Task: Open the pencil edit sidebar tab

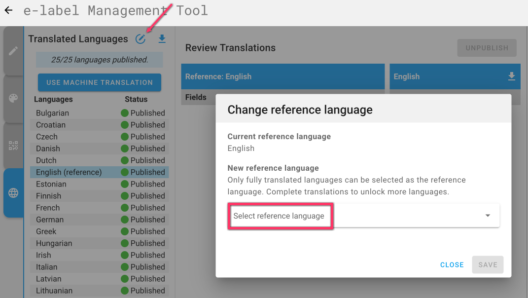Action: point(13,51)
